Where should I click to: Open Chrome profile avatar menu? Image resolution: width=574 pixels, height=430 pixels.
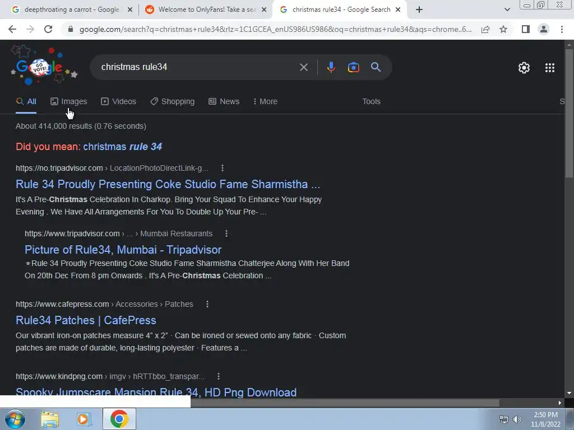[544, 29]
